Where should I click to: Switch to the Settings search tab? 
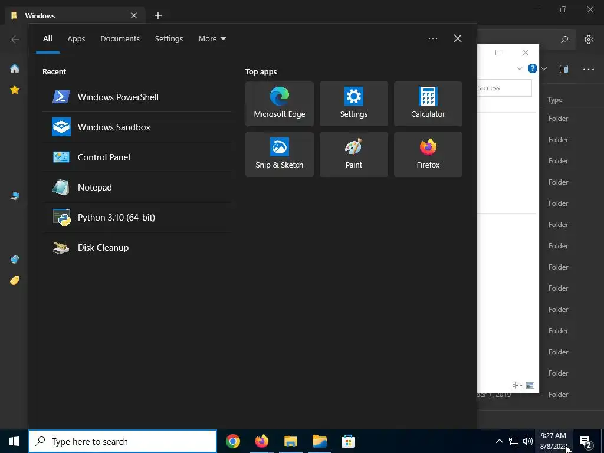pyautogui.click(x=169, y=38)
